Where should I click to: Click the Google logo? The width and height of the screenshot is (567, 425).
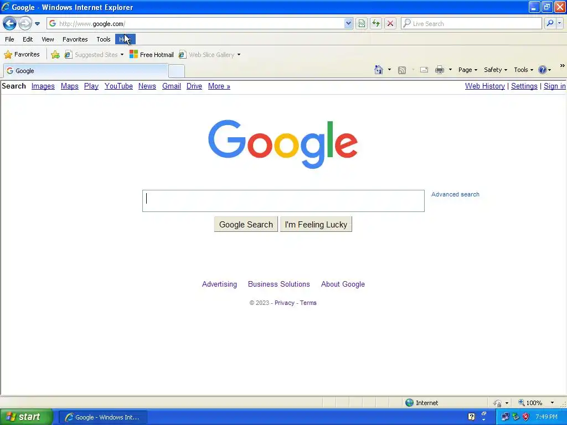tap(283, 144)
